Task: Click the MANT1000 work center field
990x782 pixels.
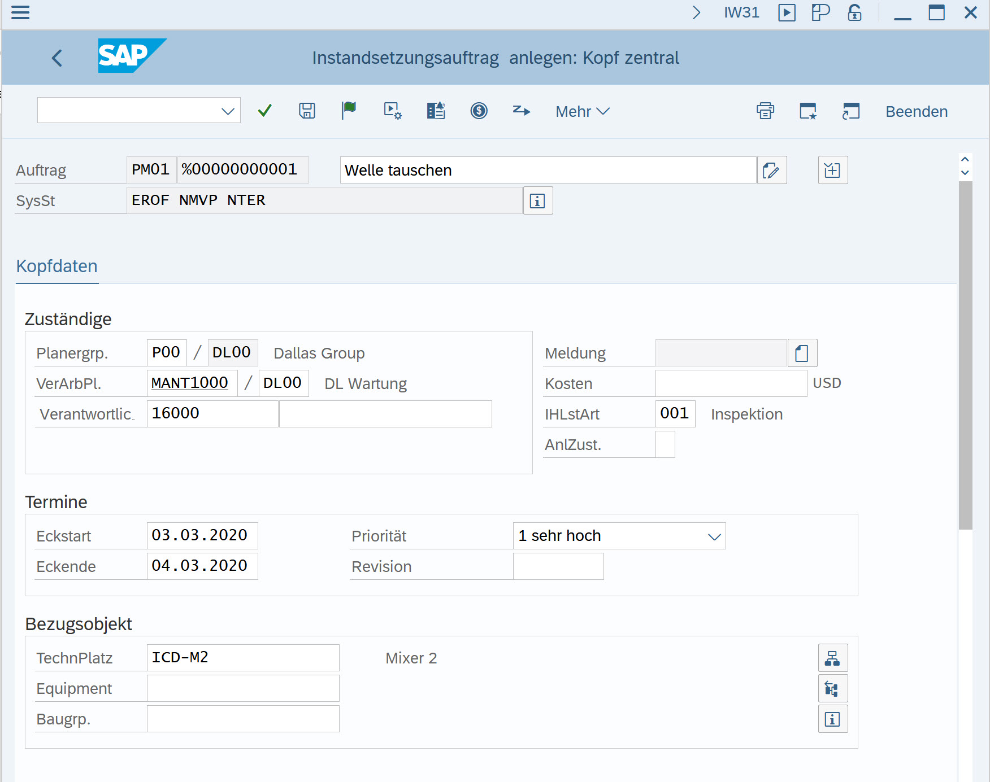Action: tap(191, 383)
